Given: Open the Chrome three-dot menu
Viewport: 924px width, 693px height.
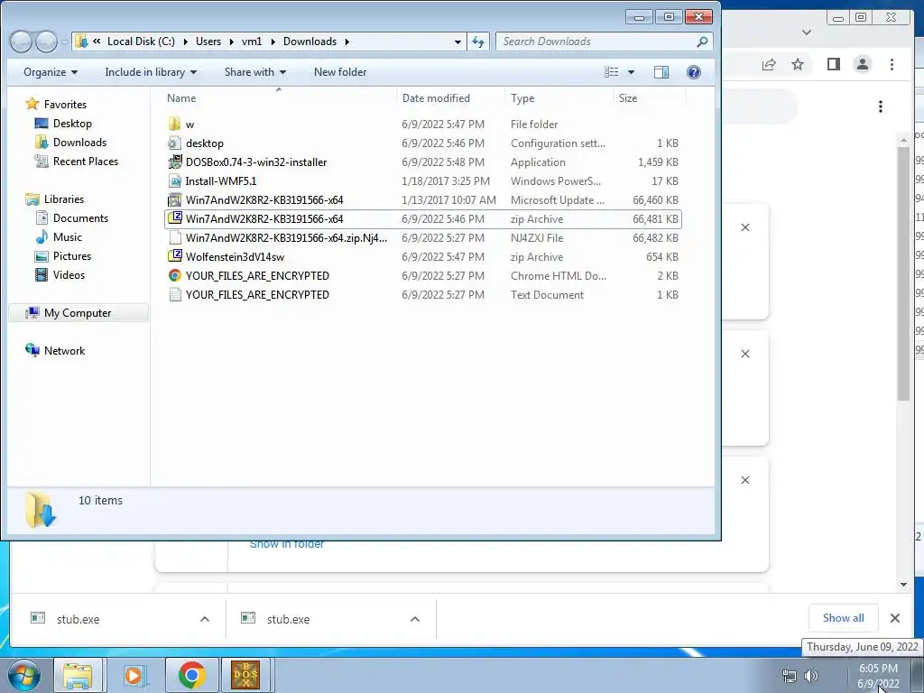Looking at the screenshot, I should [892, 64].
